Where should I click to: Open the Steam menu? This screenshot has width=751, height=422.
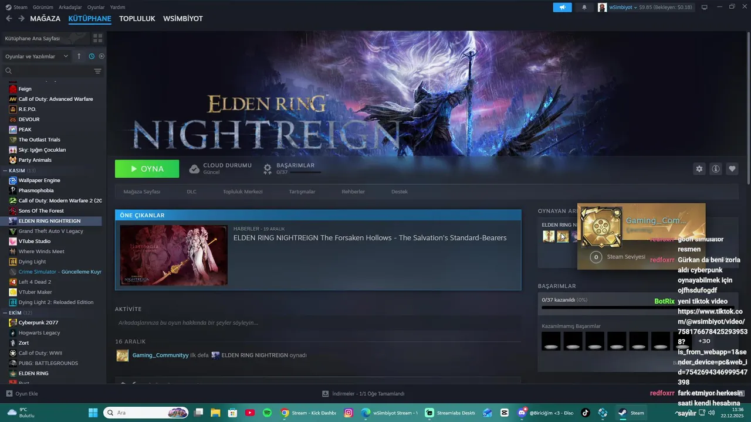(16, 7)
